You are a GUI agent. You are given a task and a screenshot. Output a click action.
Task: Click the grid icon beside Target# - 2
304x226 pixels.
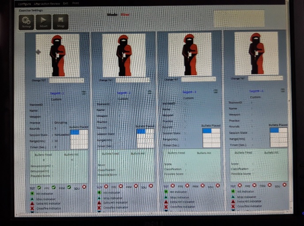[149, 92]
